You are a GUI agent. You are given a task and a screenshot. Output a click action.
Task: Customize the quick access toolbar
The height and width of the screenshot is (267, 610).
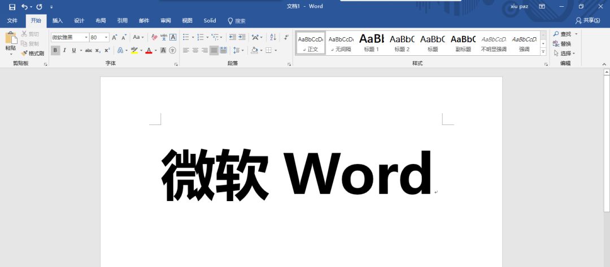coord(52,7)
